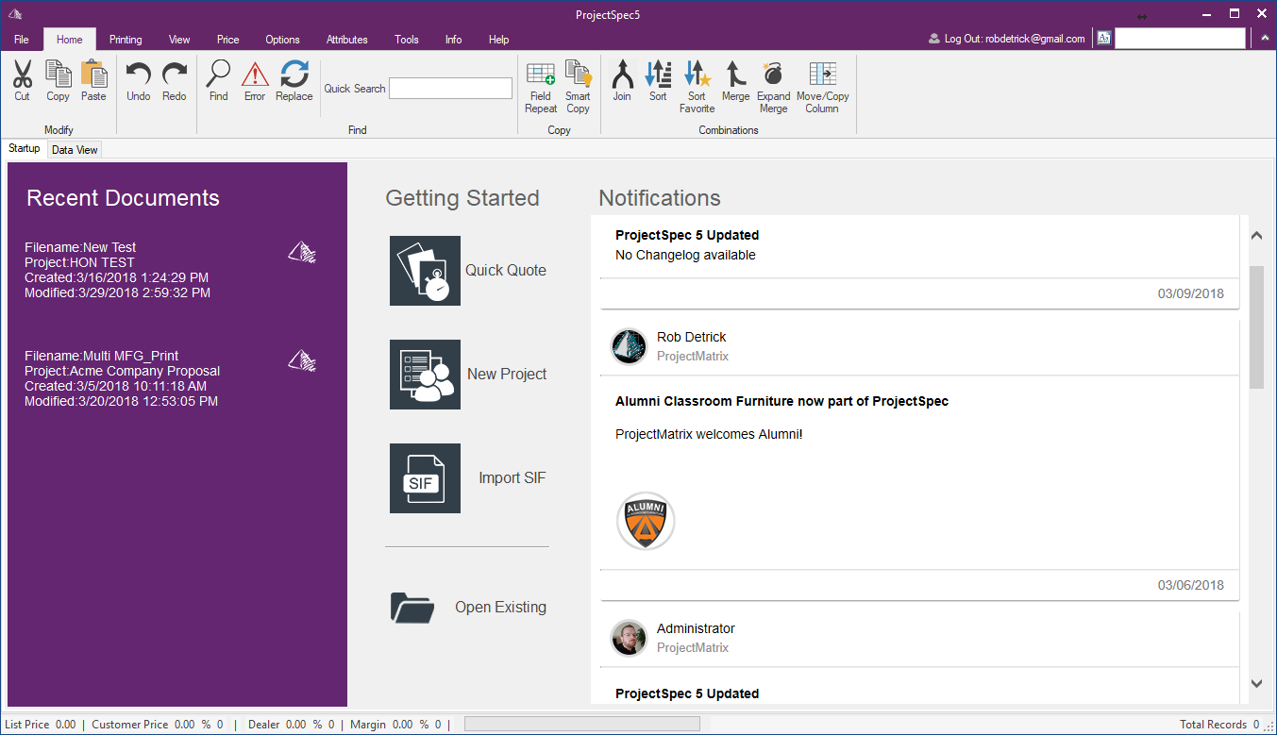Select the Attributes ribbon tab
1277x735 pixels.
(347, 40)
